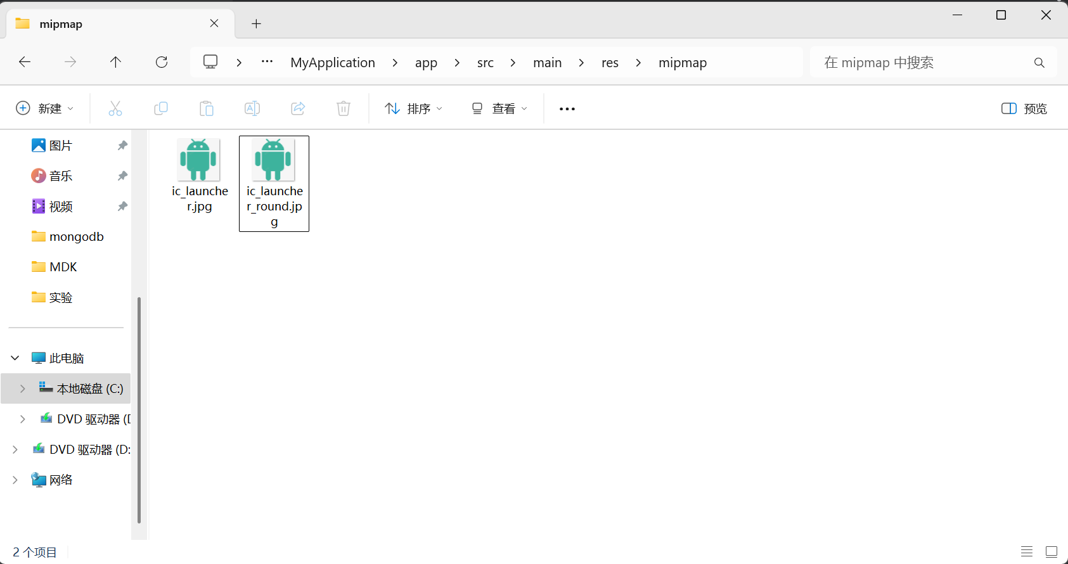Select the mipmap window tab
The height and width of the screenshot is (564, 1068).
click(x=120, y=23)
